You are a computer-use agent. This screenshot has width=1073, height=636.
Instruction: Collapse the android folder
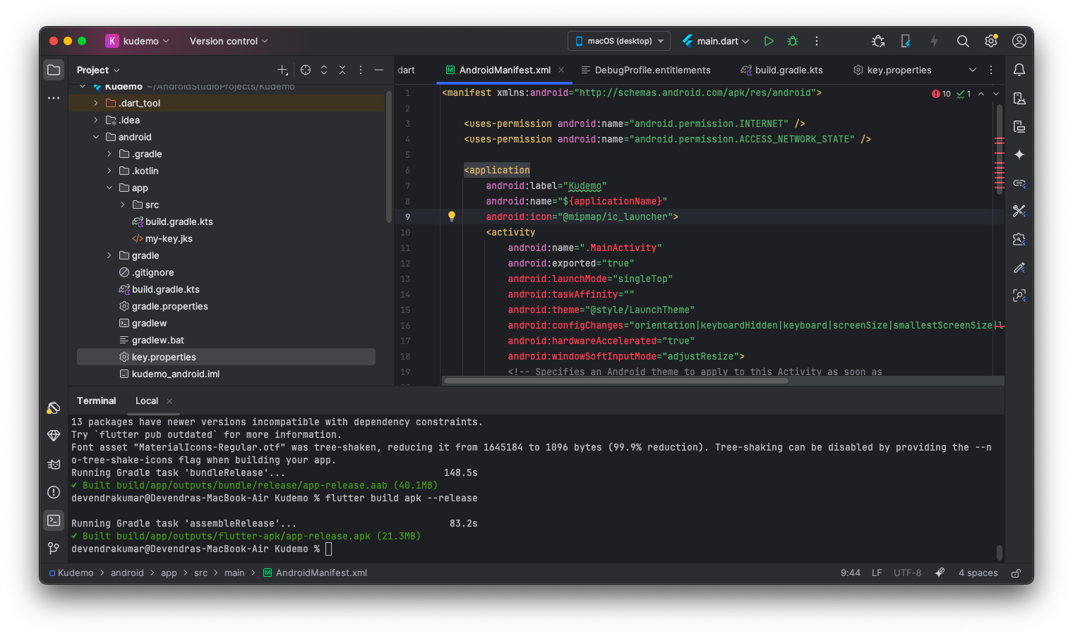(x=96, y=137)
